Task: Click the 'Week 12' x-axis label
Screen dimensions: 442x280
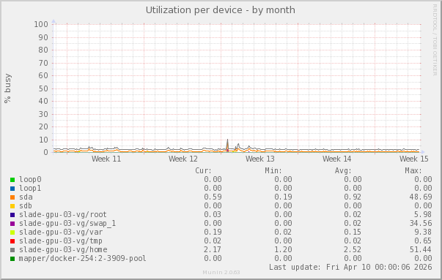Action: (183, 159)
